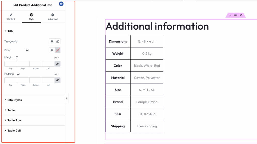Click responsive device icon beside Color
Screen dimensions: 257x144
27,50
